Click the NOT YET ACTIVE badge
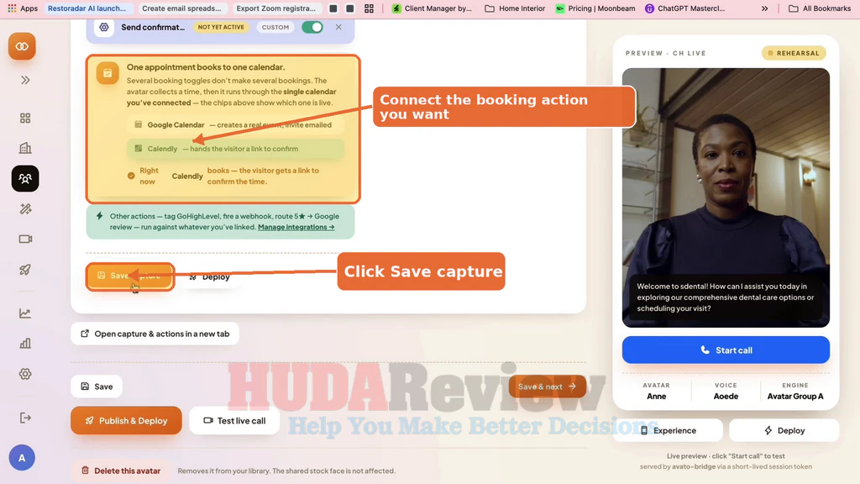 [x=221, y=27]
